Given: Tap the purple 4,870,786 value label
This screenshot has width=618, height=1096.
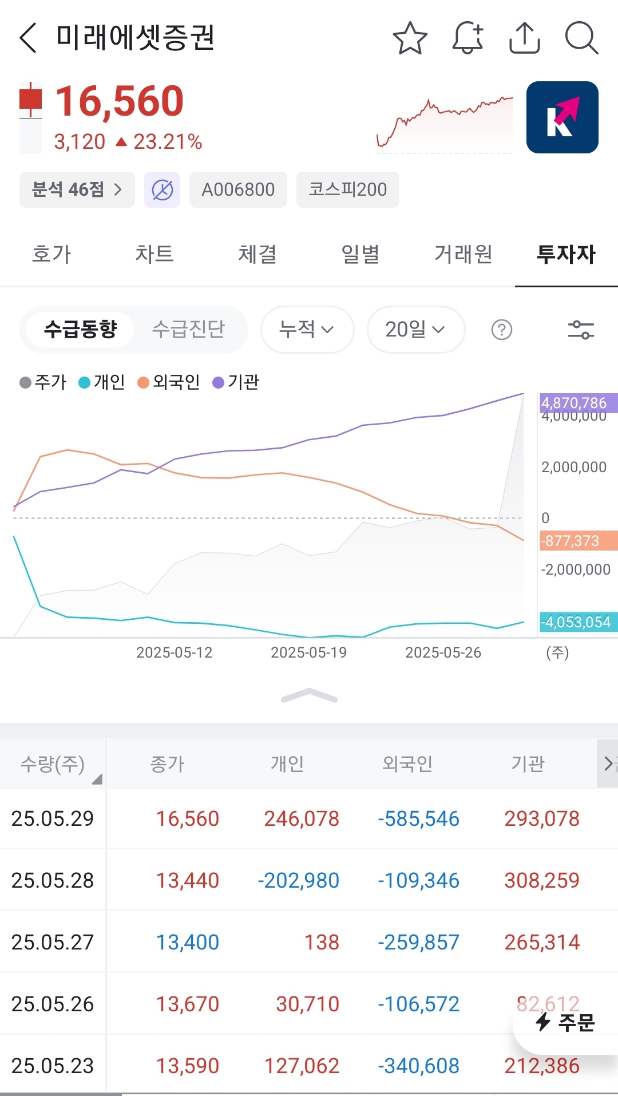Looking at the screenshot, I should click(578, 403).
